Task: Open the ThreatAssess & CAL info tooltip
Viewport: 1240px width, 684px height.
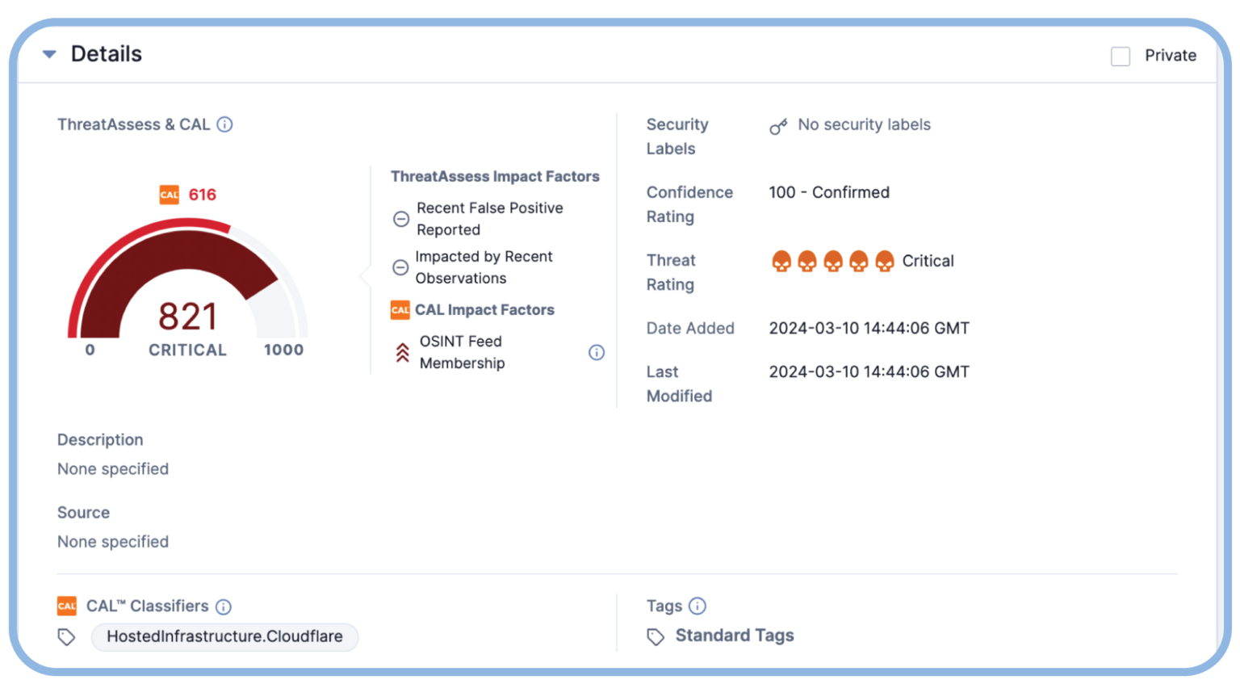Action: coord(226,124)
